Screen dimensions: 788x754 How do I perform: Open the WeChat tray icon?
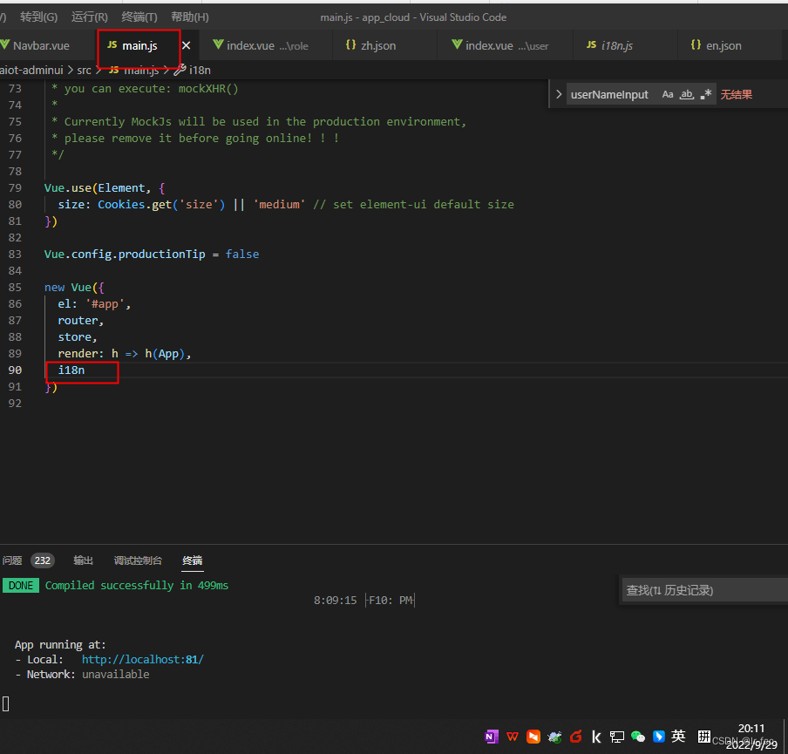[x=638, y=737]
